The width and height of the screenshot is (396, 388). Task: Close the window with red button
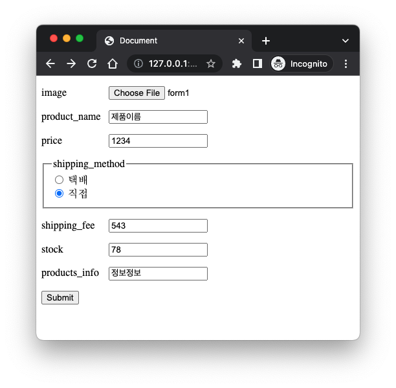pos(54,38)
